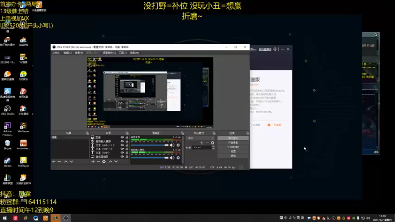This screenshot has height=222, width=395.
Task: Toggle visibility of 音频输入捕获 source
Action: (122, 141)
